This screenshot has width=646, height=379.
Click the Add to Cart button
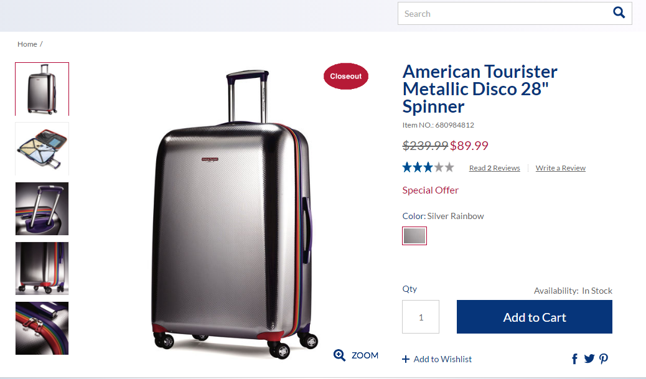534,317
